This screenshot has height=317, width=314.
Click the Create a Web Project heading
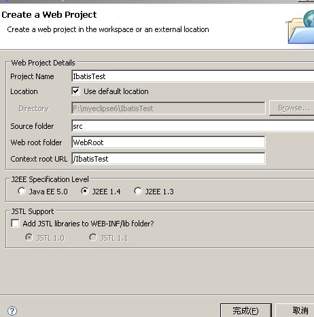coord(49,15)
